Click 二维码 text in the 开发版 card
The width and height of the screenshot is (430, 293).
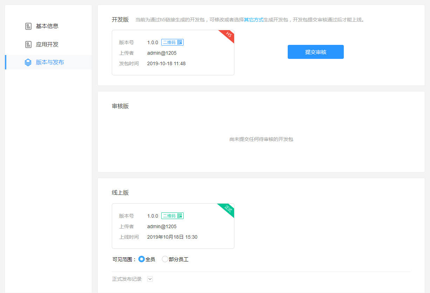(169, 42)
